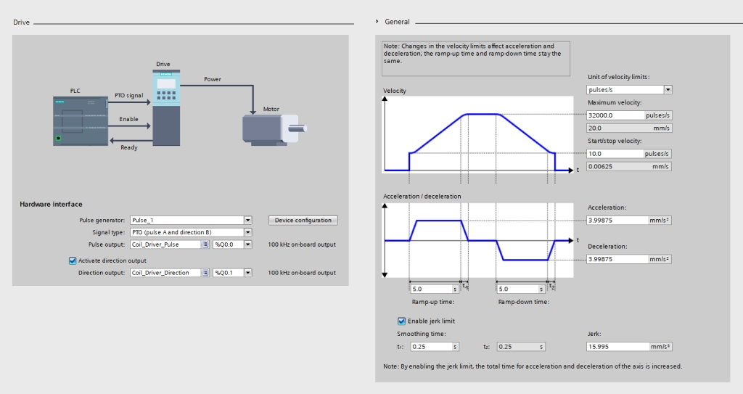The width and height of the screenshot is (743, 394).
Task: Click the Device configuration button
Action: [303, 221]
